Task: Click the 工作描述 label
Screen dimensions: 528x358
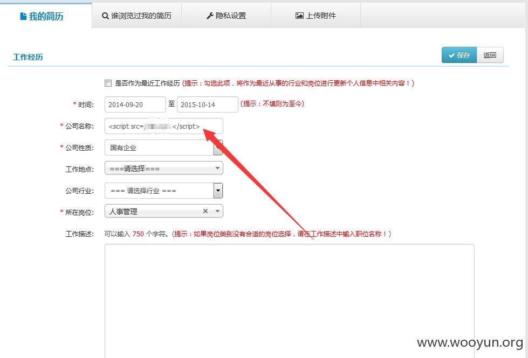Action: click(80, 234)
